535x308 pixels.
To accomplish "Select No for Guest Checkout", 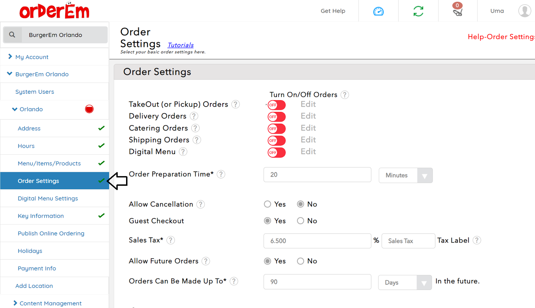I will point(301,221).
